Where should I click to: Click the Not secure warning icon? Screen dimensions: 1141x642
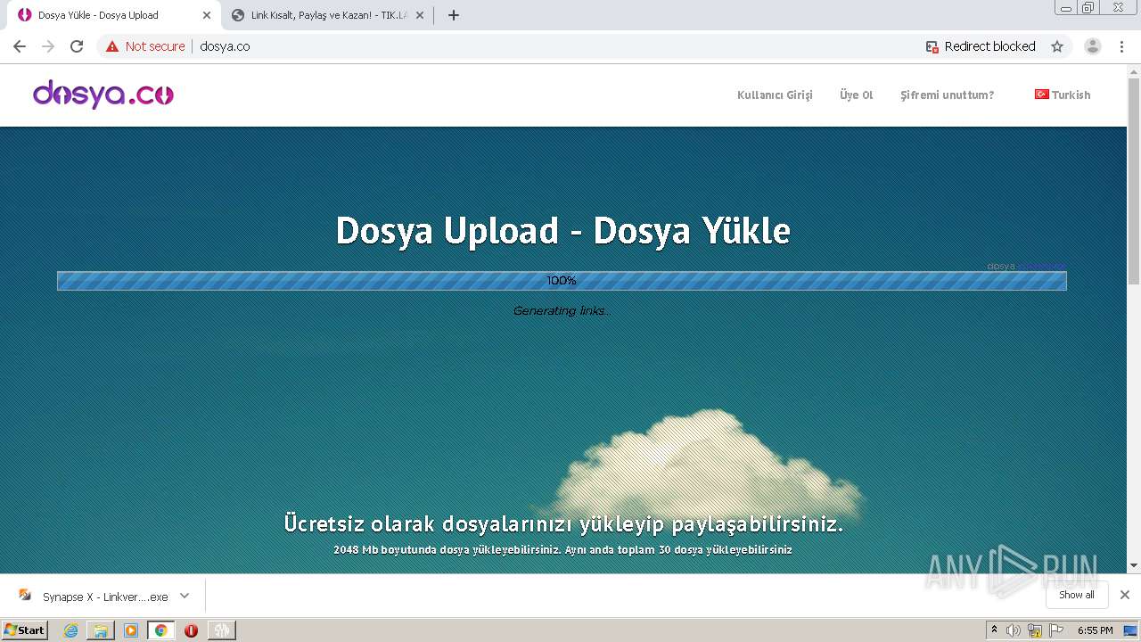(112, 46)
